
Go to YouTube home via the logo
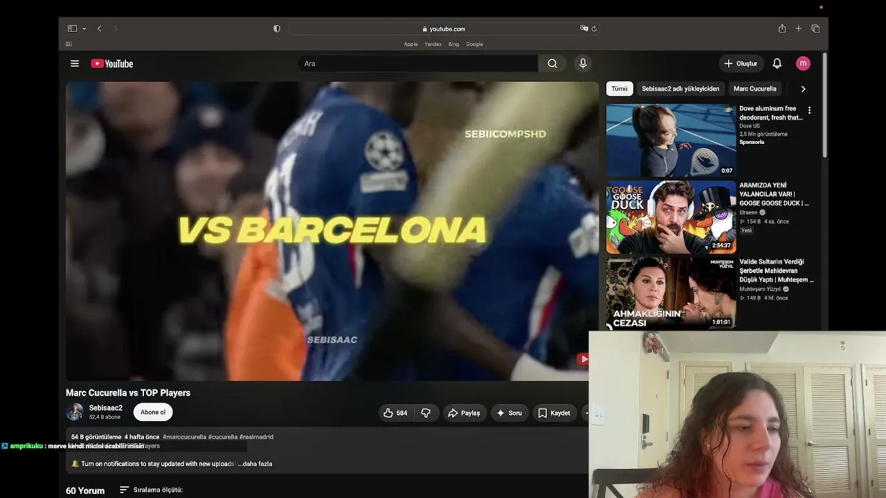pos(112,64)
